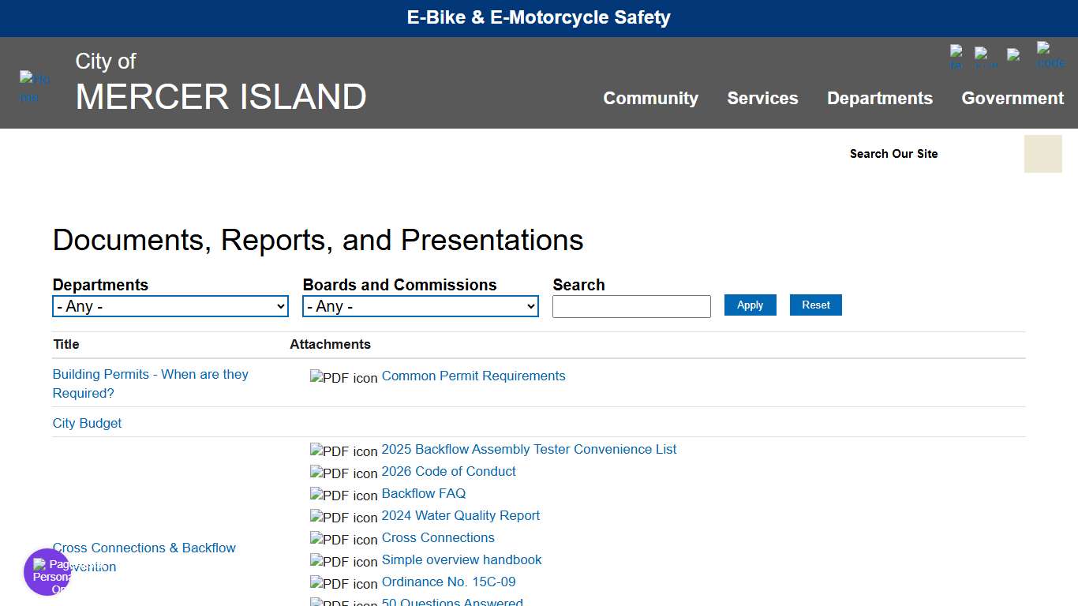Reset the search filters

pos(815,305)
